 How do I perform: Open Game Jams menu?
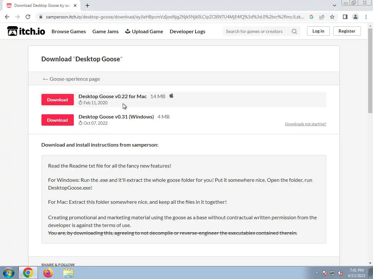105,31
